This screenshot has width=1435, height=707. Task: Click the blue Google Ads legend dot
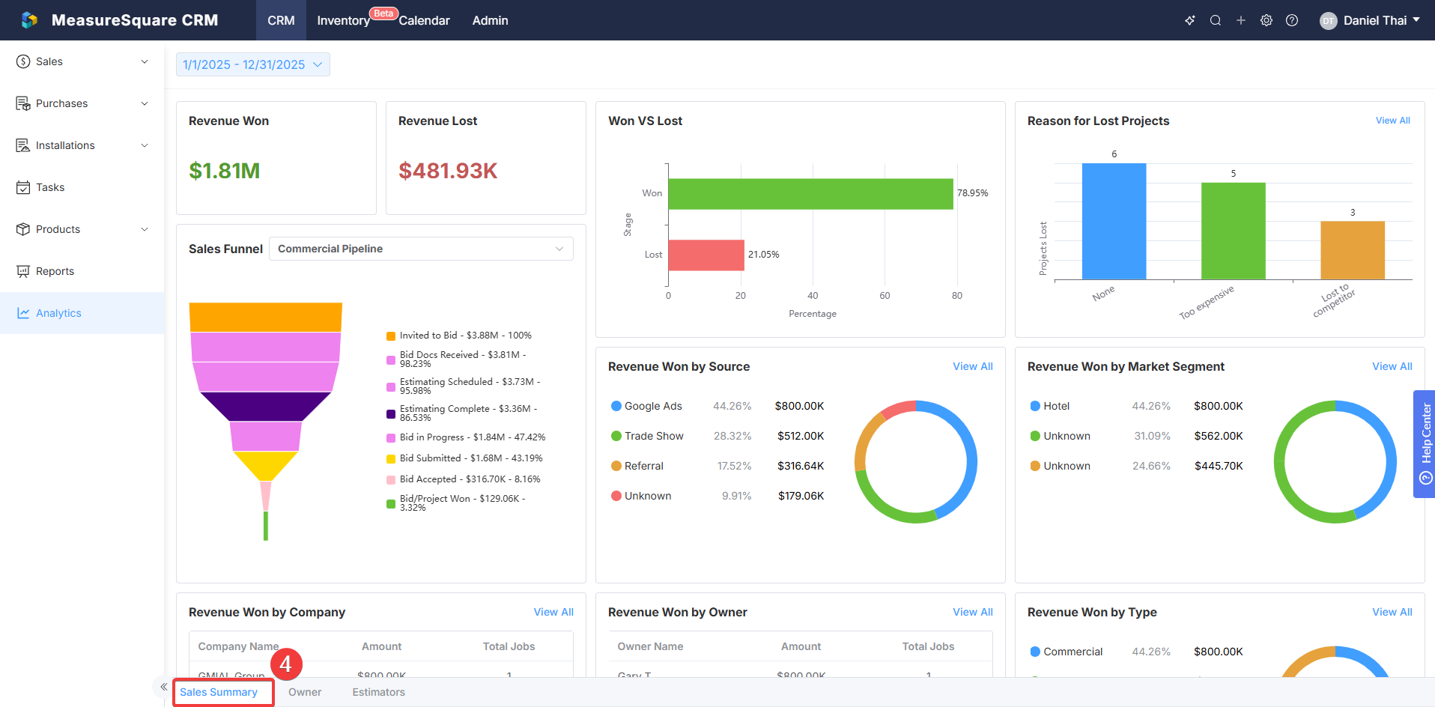point(616,406)
